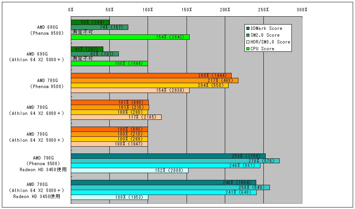Select the 50% axis label

click(x=109, y=10)
